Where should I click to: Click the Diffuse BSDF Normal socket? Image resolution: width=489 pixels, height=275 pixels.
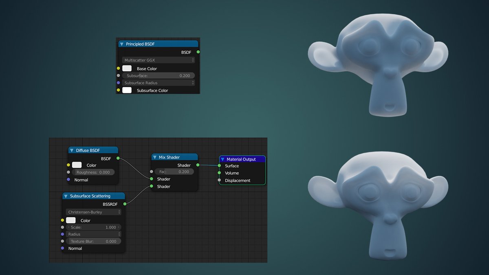pos(68,180)
